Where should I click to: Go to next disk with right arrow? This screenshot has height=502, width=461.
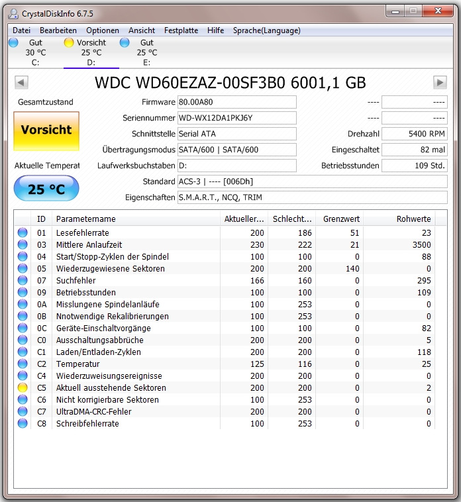[440, 82]
